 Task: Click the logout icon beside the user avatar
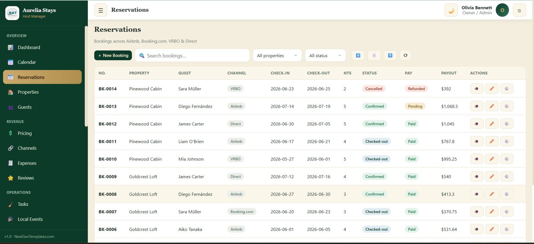(x=519, y=10)
